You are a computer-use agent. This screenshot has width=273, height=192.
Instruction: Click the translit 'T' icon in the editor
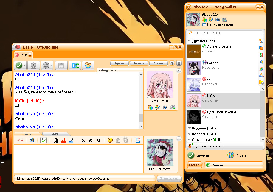click(32, 140)
